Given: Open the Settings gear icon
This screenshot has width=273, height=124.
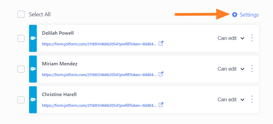Looking at the screenshot, I should 235,15.
